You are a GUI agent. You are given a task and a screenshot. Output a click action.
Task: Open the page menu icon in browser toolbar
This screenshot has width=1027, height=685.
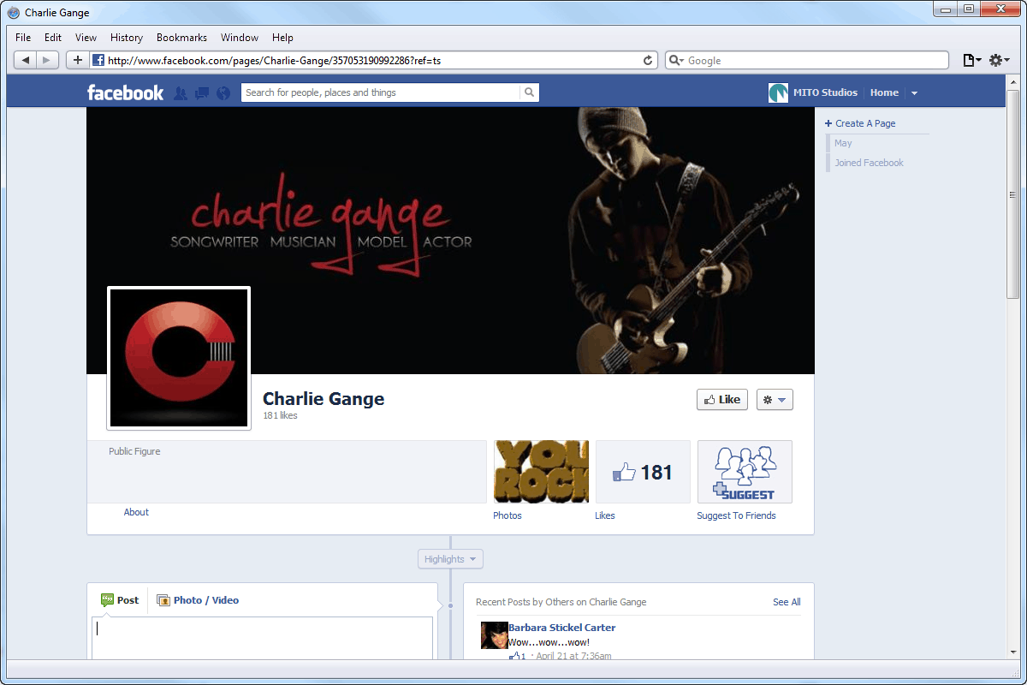[972, 60]
